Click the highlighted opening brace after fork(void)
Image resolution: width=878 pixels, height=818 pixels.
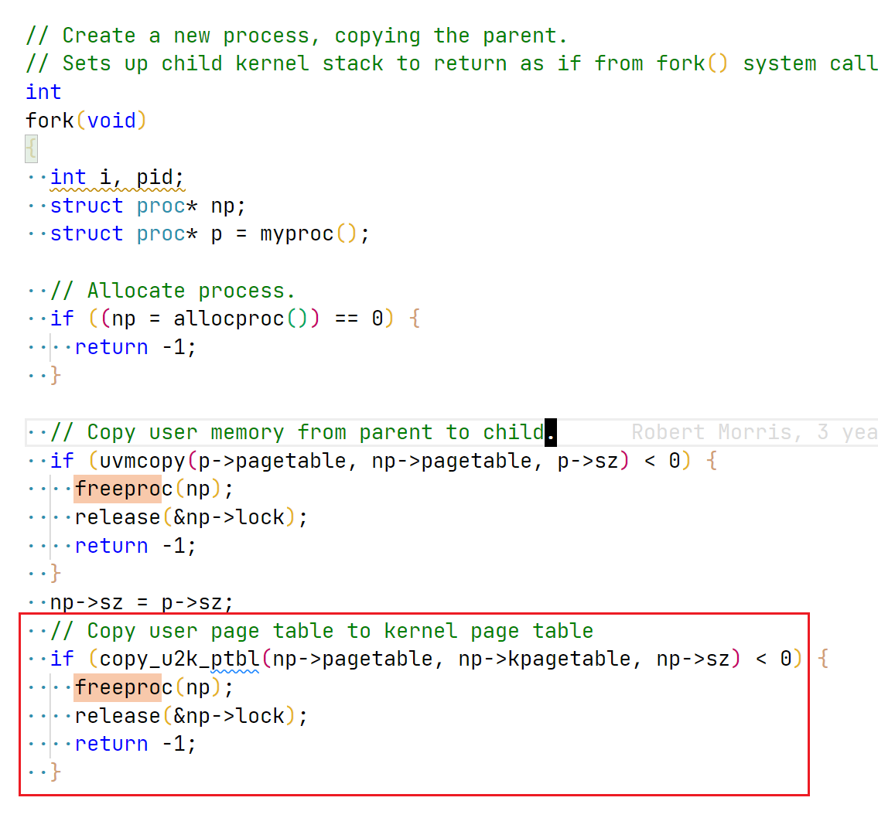click(x=31, y=149)
